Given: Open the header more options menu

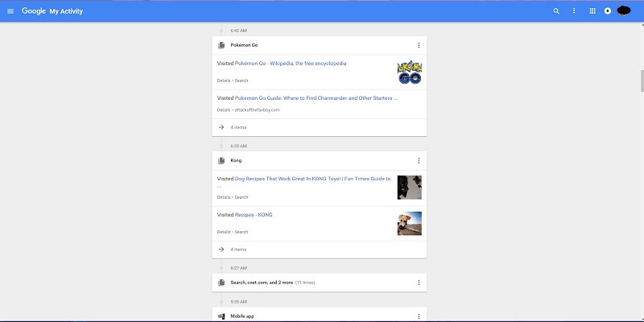Looking at the screenshot, I should 574,11.
